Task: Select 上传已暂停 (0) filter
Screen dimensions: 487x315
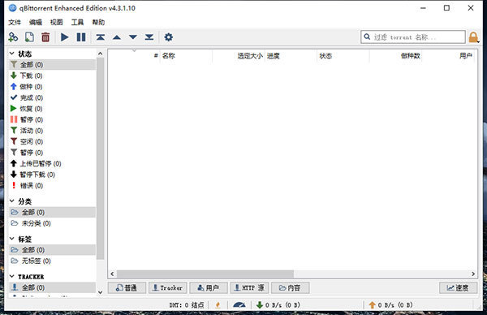Action: click(52, 163)
